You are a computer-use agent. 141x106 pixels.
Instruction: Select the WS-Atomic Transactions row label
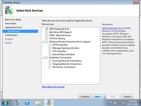pos(64,67)
